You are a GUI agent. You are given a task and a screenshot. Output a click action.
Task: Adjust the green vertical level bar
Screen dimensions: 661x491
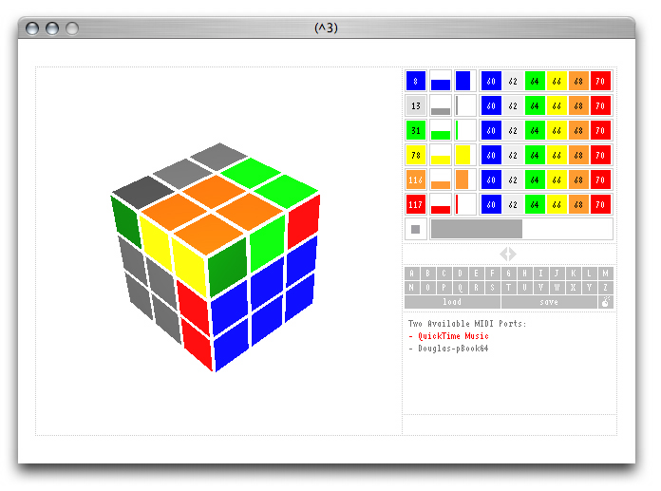[x=441, y=131]
